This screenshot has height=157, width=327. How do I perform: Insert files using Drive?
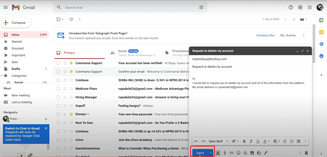(245, 153)
